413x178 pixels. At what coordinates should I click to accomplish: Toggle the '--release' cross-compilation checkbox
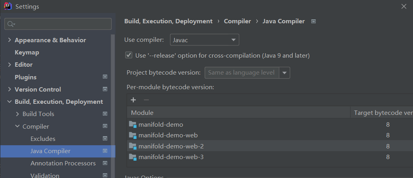129,55
